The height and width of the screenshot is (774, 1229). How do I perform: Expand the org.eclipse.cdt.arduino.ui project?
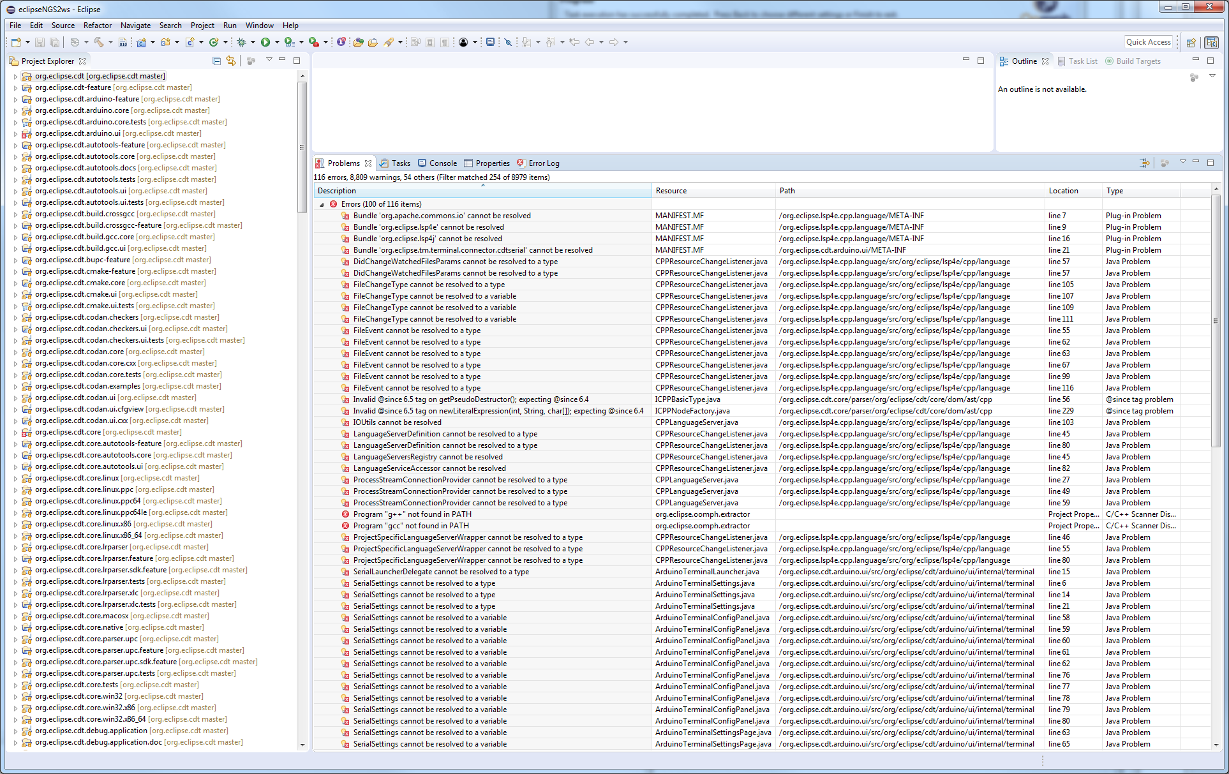click(15, 134)
